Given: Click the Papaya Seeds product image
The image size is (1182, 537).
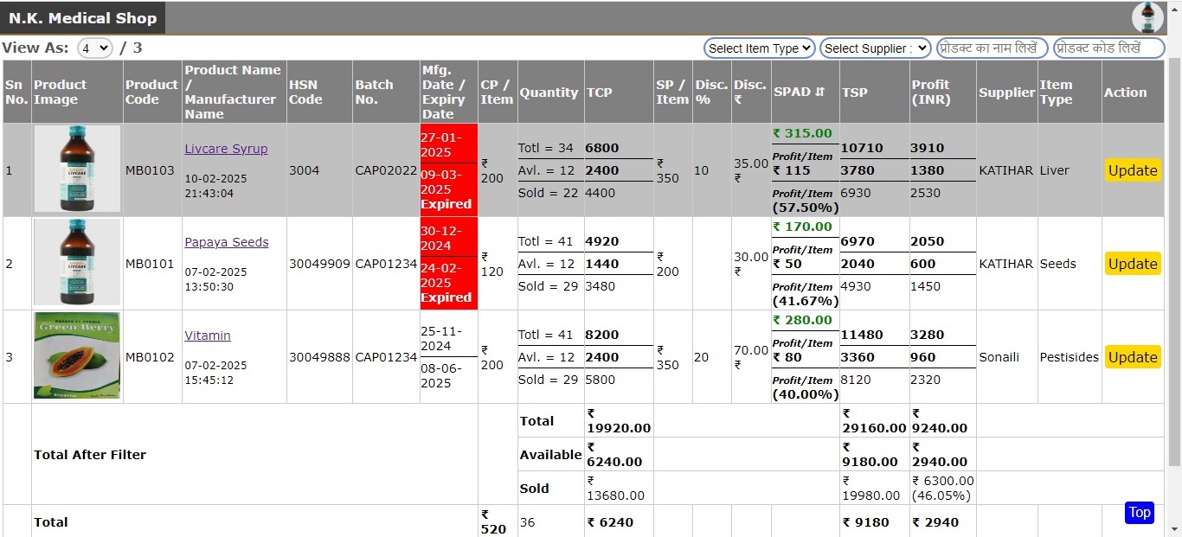Looking at the screenshot, I should point(77,263).
